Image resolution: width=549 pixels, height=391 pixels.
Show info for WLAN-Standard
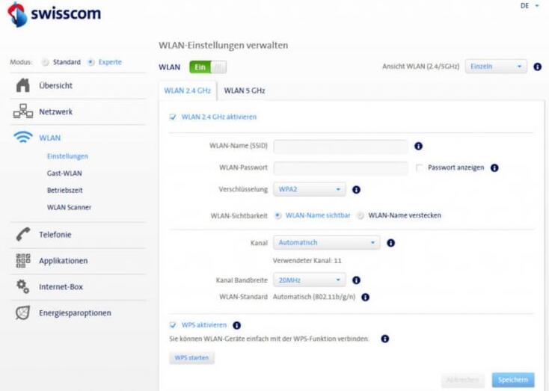click(365, 297)
